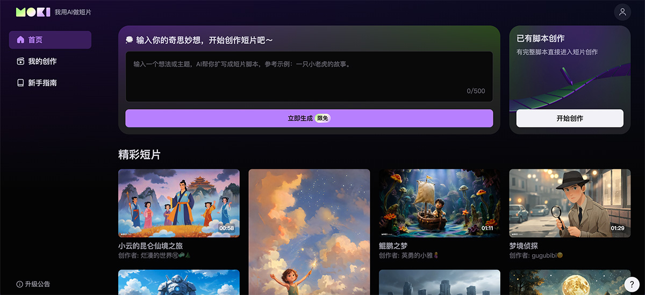Click the My Creations folder icon
Screen dimensions: 645x295
20,61
